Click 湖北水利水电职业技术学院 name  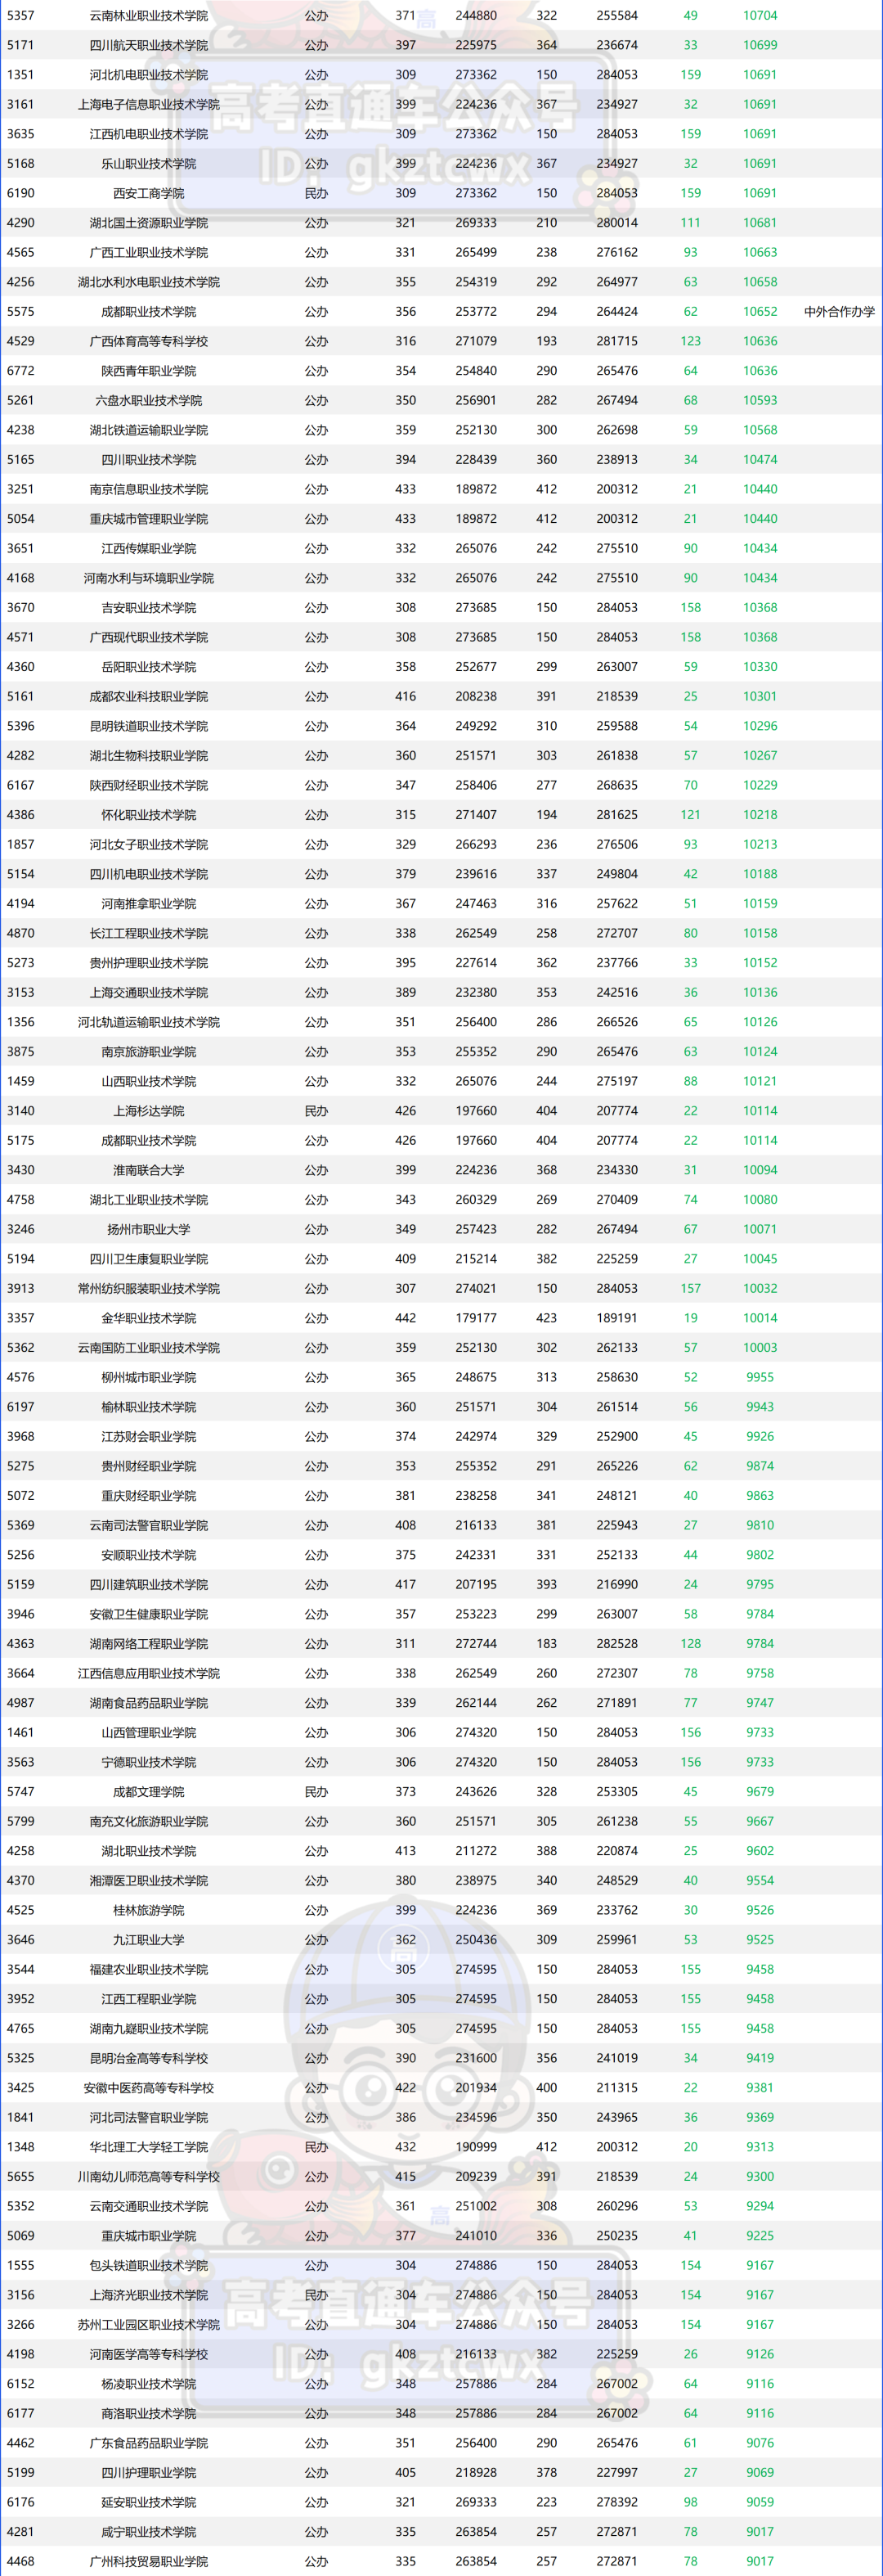(149, 282)
